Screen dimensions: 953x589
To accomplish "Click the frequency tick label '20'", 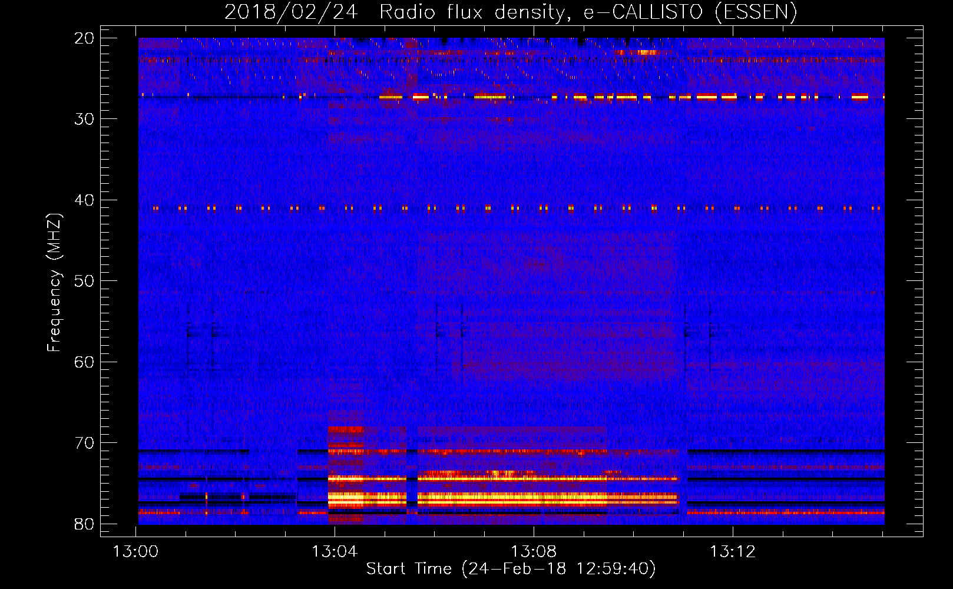I will [85, 38].
